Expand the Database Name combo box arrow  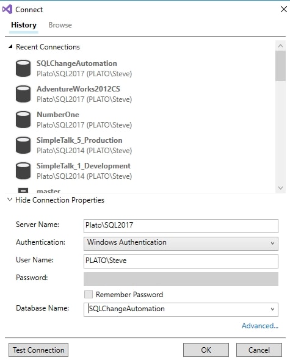pyautogui.click(x=272, y=309)
